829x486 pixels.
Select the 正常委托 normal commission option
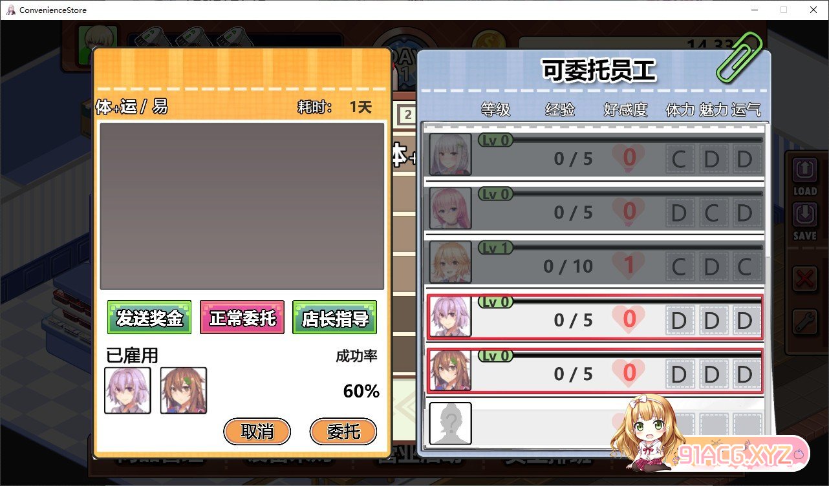pos(242,317)
